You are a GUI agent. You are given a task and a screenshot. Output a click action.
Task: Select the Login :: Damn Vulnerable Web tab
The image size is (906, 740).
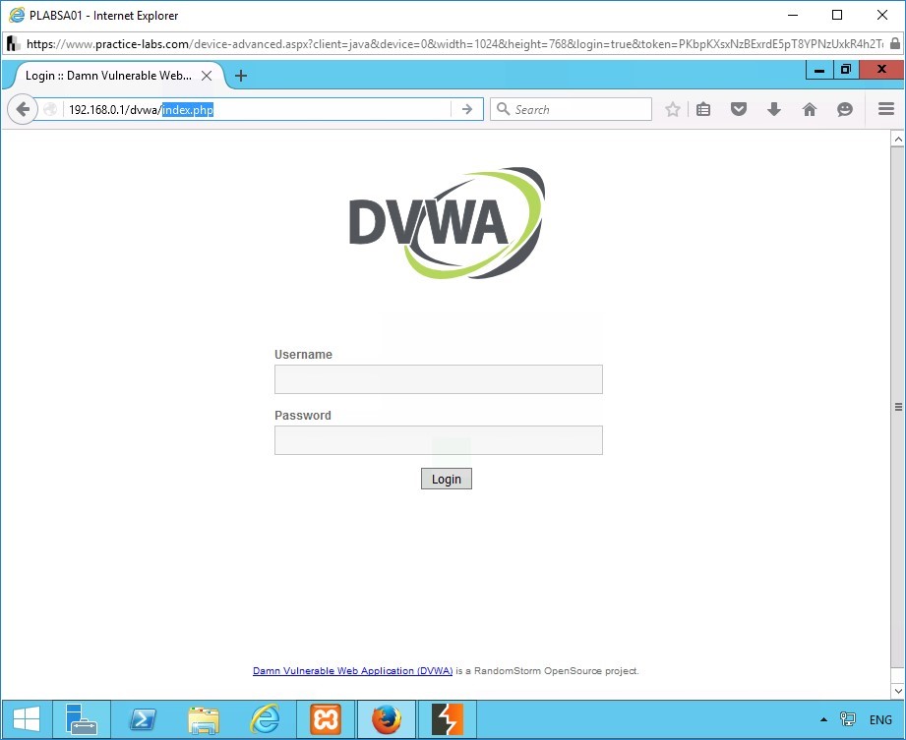pyautogui.click(x=108, y=76)
